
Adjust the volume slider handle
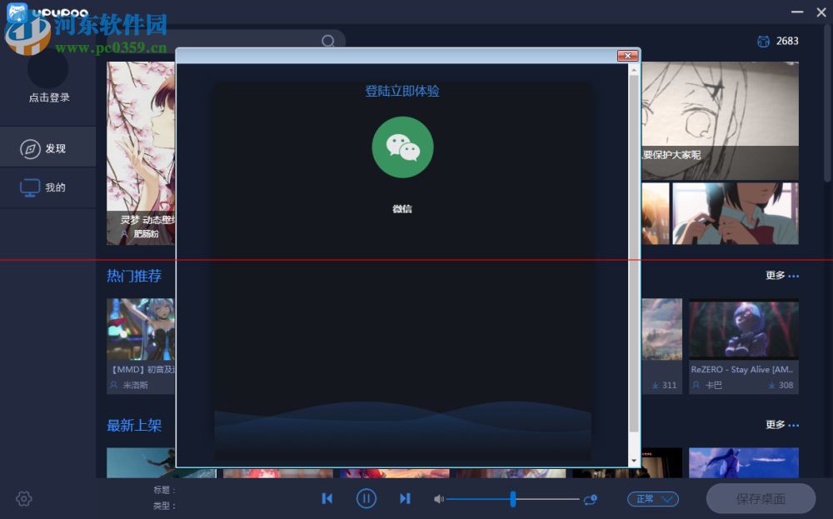point(512,499)
